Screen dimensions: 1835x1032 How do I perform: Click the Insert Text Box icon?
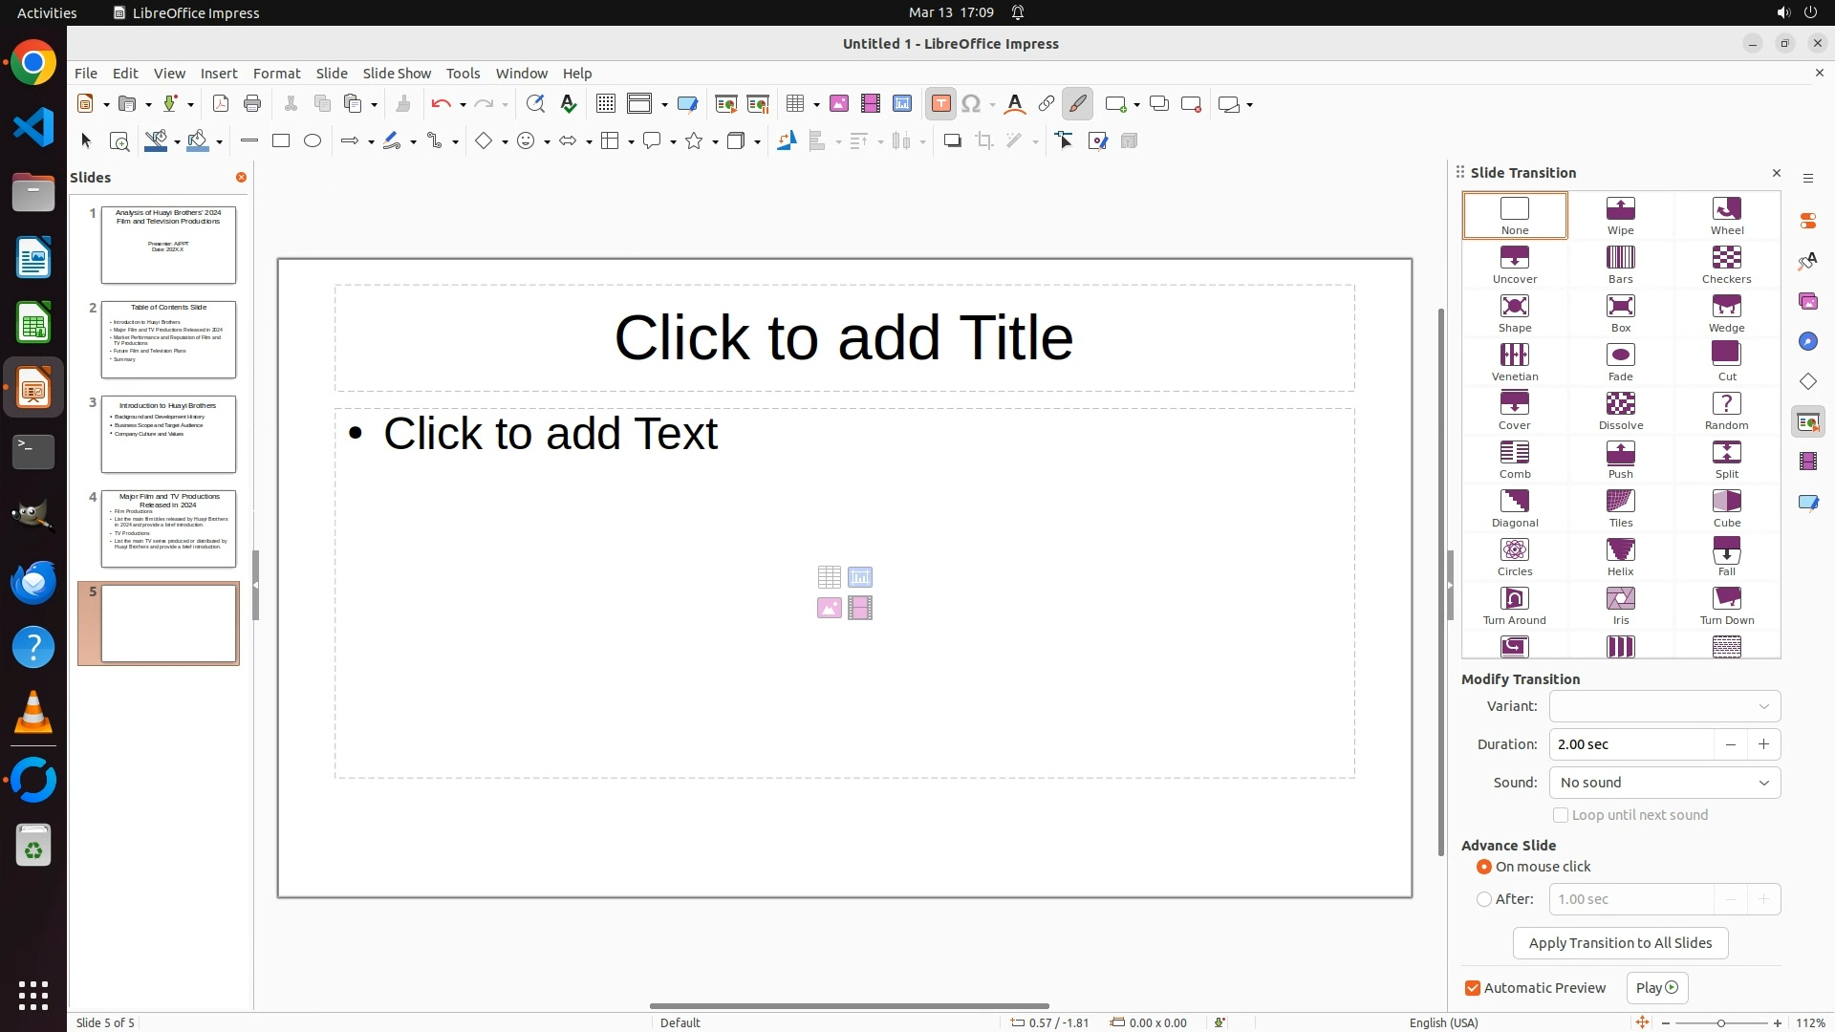(940, 104)
